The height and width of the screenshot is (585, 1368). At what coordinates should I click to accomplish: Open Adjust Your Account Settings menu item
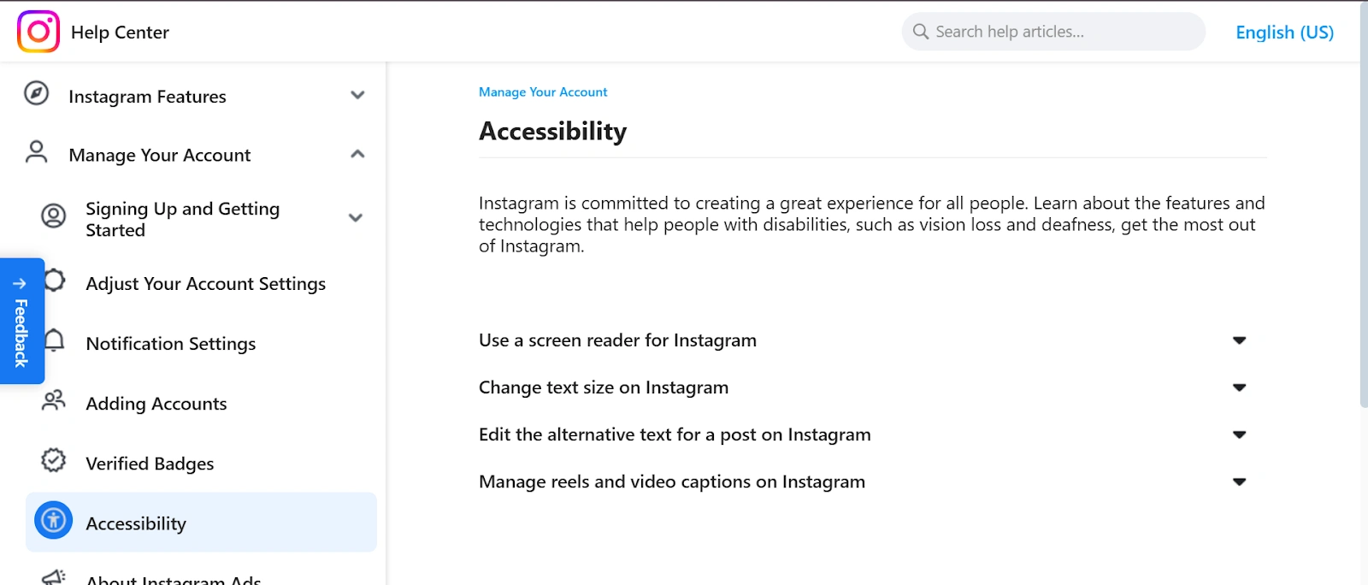[206, 284]
